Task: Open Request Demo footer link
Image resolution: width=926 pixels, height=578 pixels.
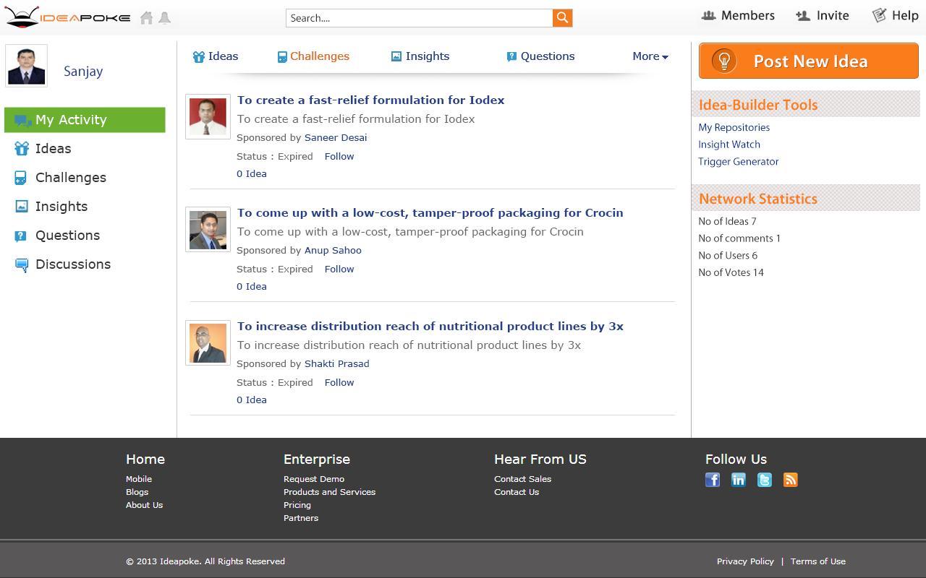Action: pos(314,479)
